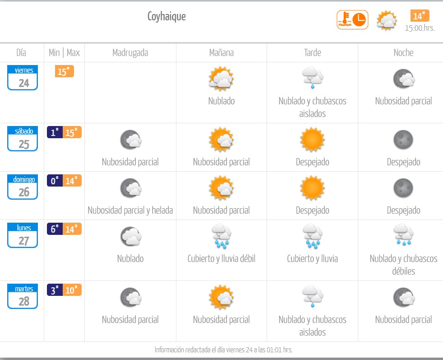Click the thermometer clock icon in header
443x360 pixels.
coord(352,20)
